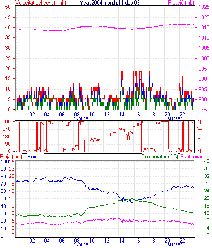The image size is (212, 248).
Task: Click the 1025 pressure axis value
Action: [x=204, y=7]
